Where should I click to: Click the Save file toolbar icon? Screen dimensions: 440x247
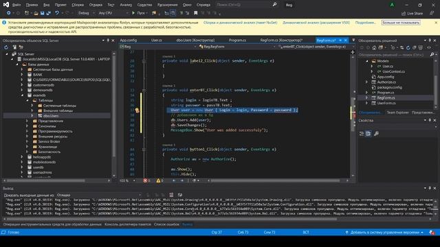click(x=42, y=13)
